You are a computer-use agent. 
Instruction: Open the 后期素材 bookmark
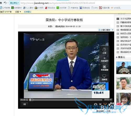[x=17, y=8]
